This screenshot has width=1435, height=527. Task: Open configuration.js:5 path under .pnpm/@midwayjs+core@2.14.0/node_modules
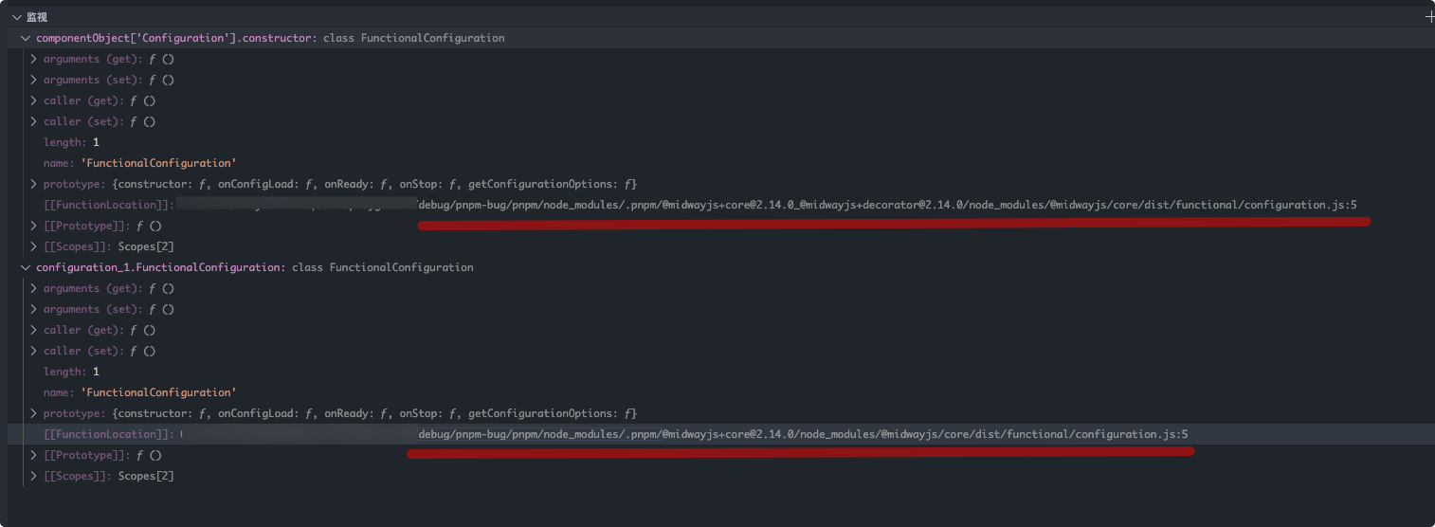(x=803, y=434)
